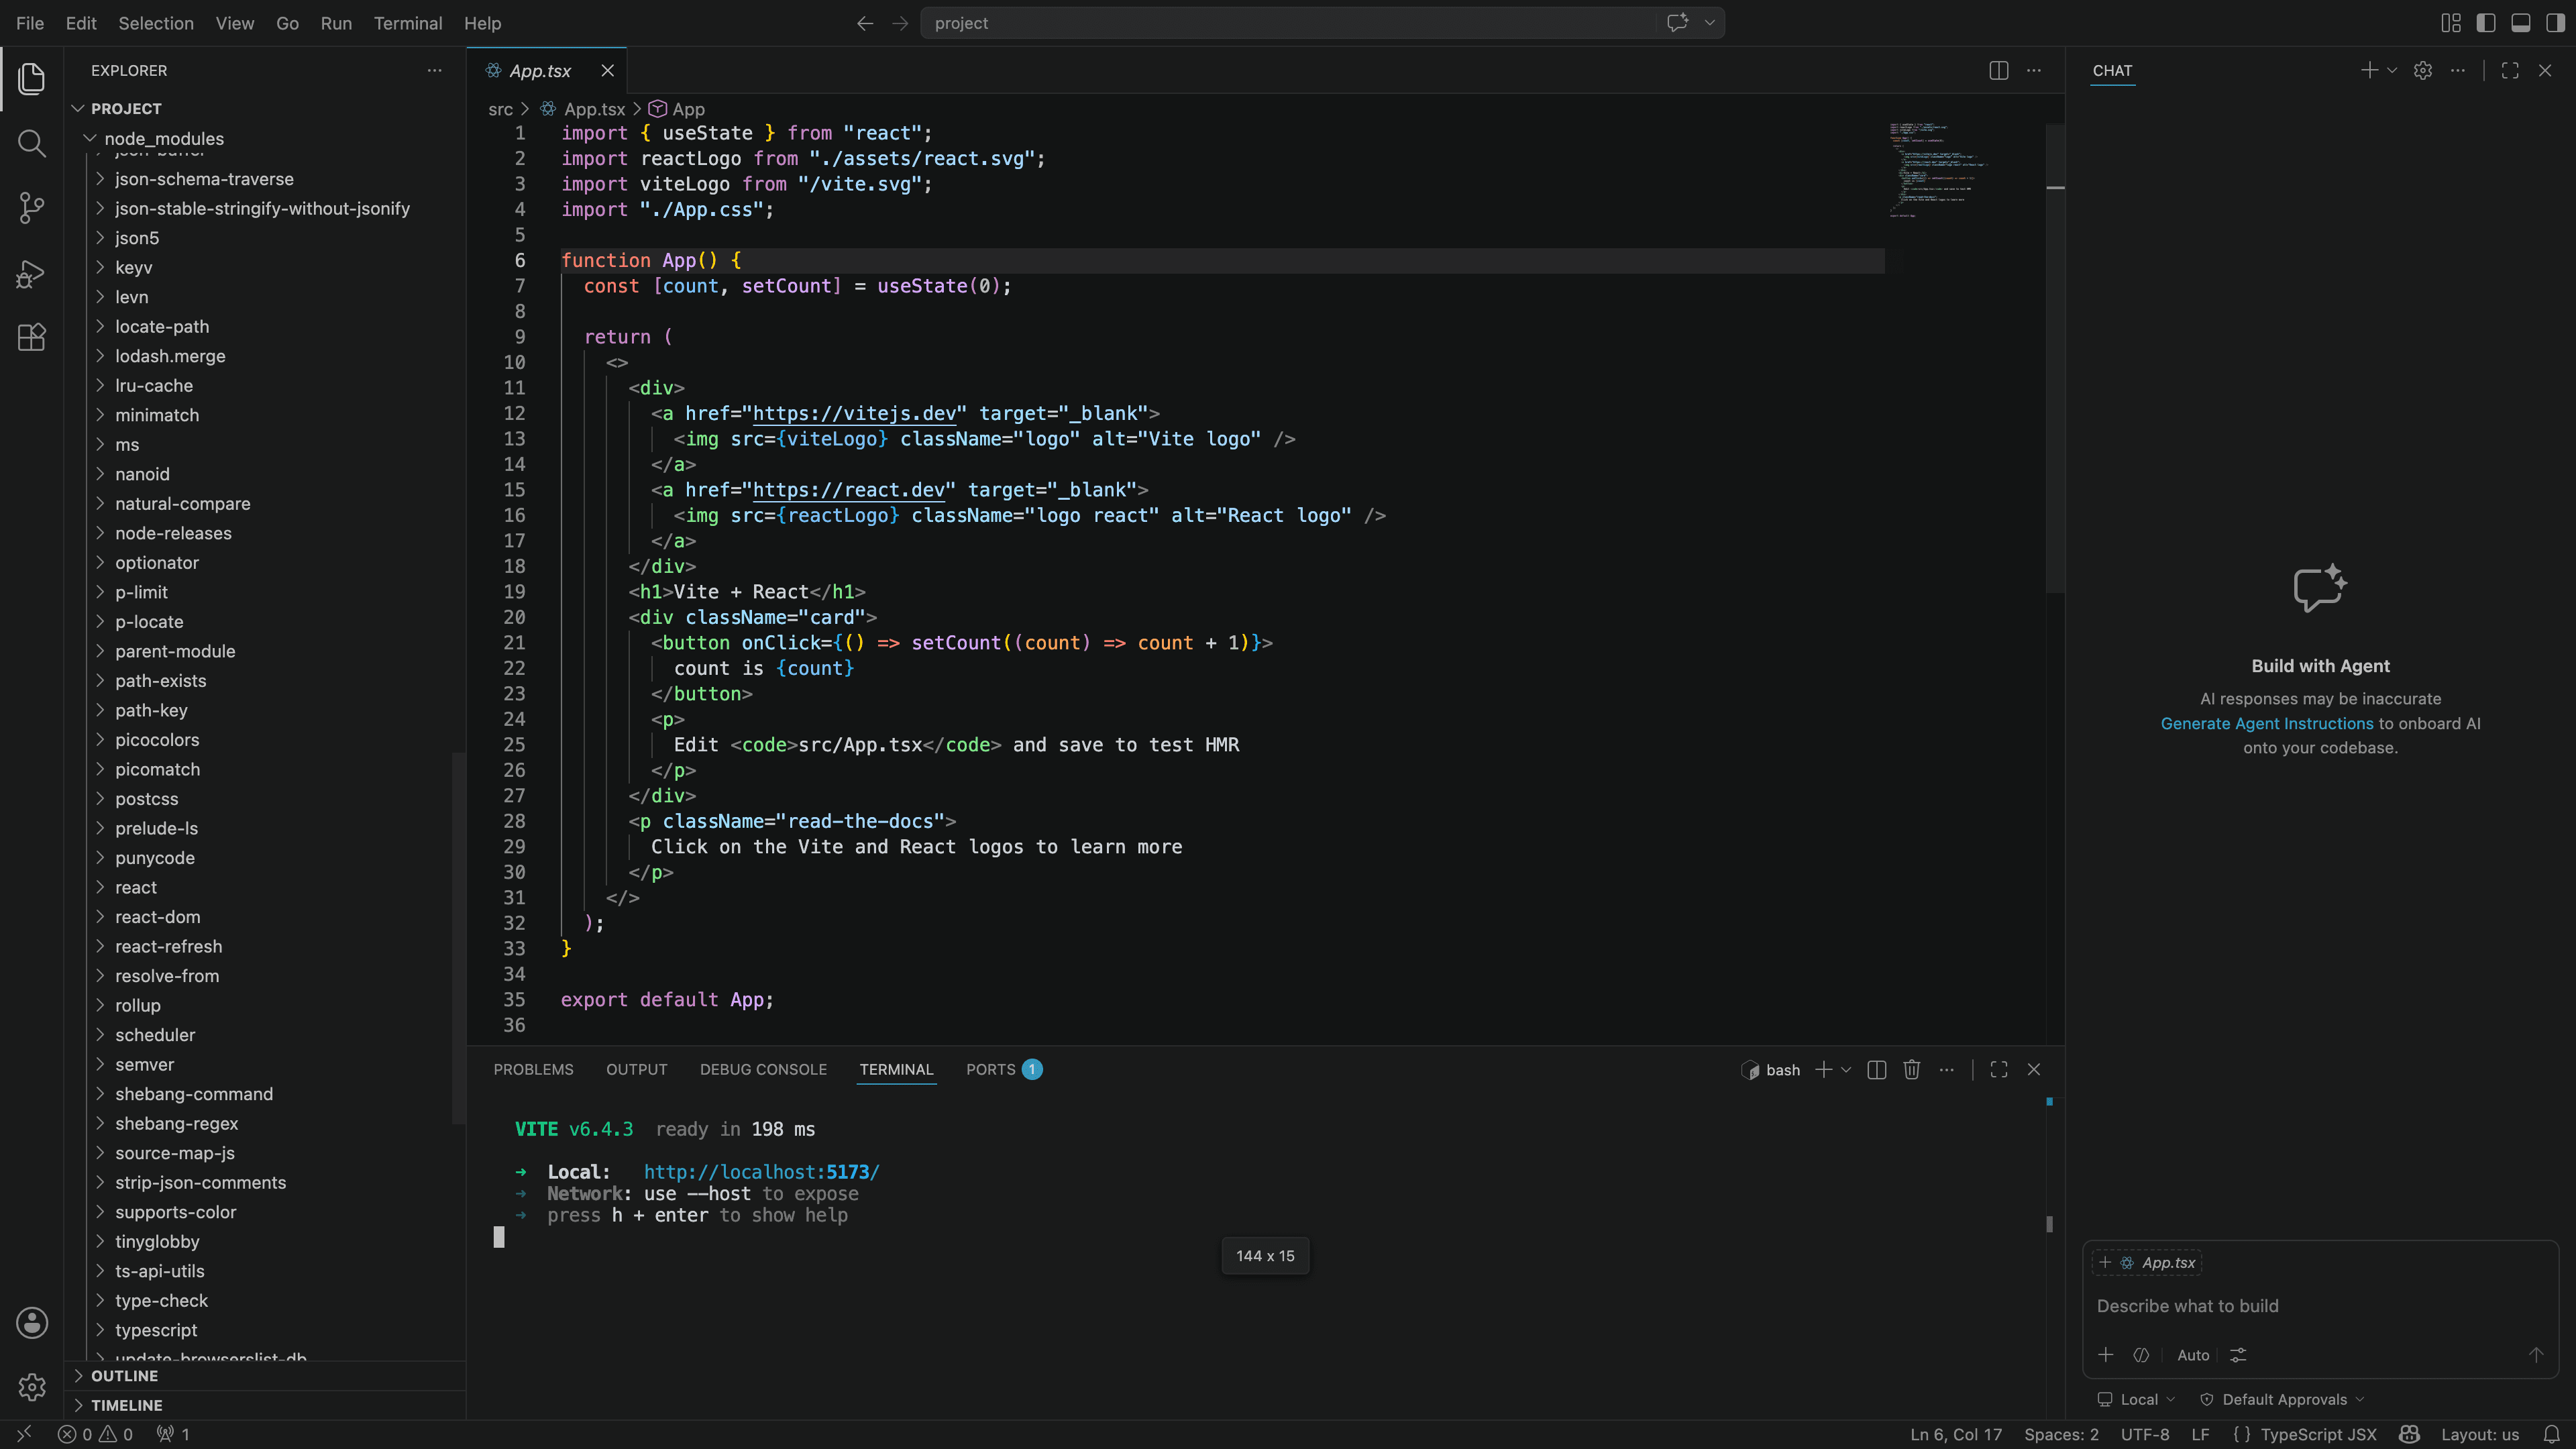Open the Search view in activity bar
Screen dimensions: 2576x1449
pos(32,144)
